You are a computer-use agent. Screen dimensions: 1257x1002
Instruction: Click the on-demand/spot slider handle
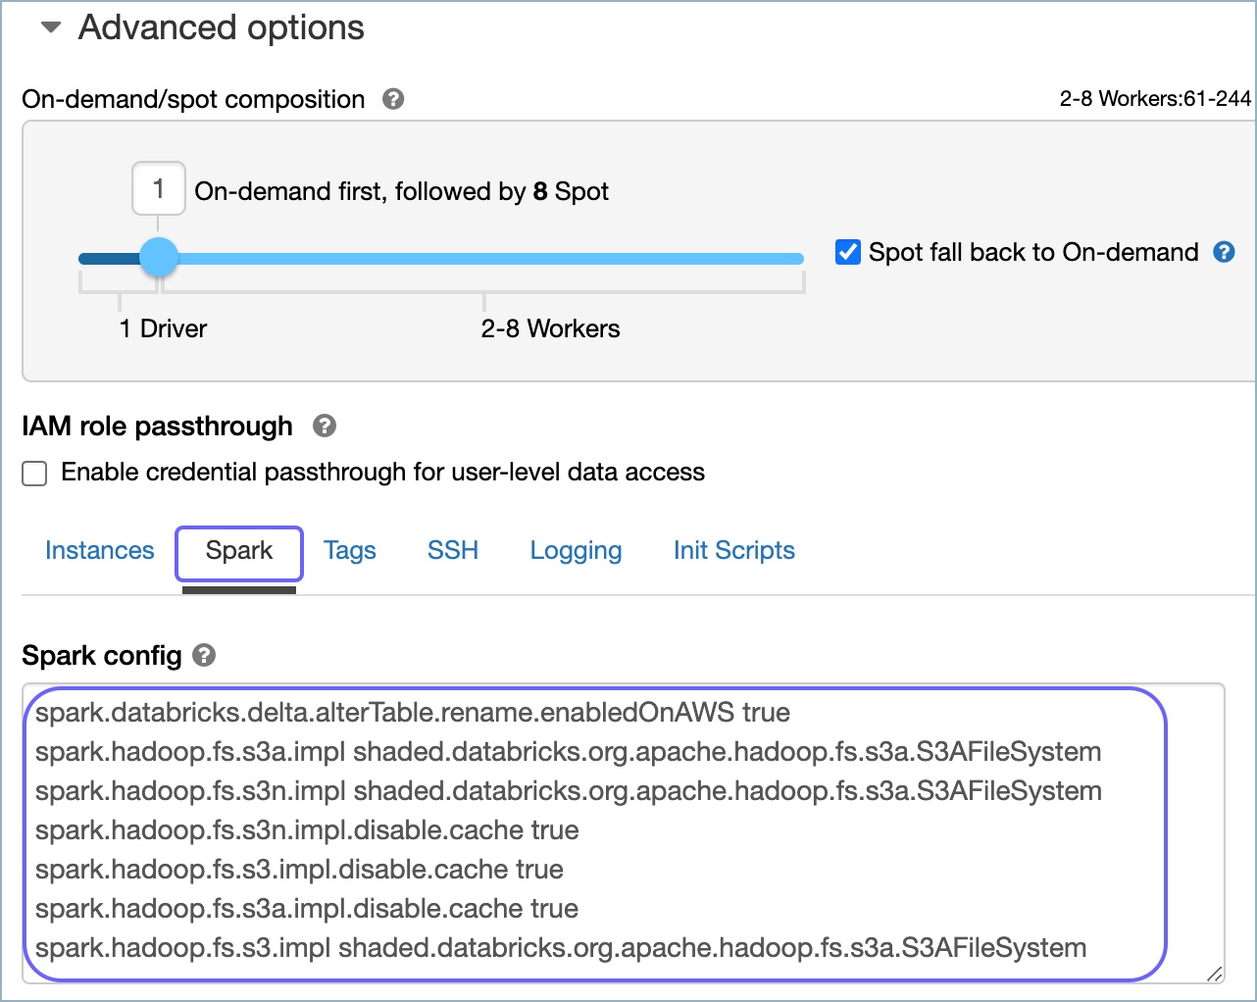click(x=159, y=258)
